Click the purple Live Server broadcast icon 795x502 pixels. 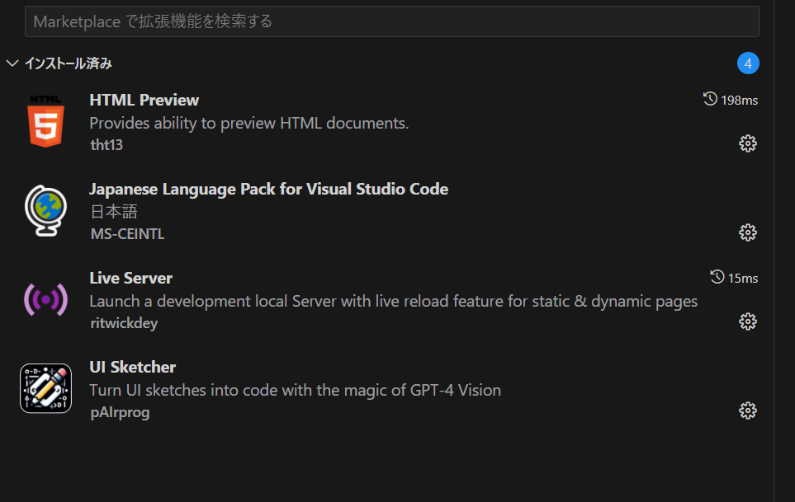point(45,299)
